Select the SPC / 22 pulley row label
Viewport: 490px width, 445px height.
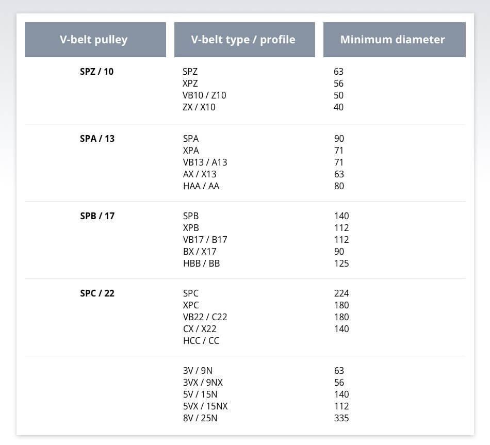click(x=97, y=293)
